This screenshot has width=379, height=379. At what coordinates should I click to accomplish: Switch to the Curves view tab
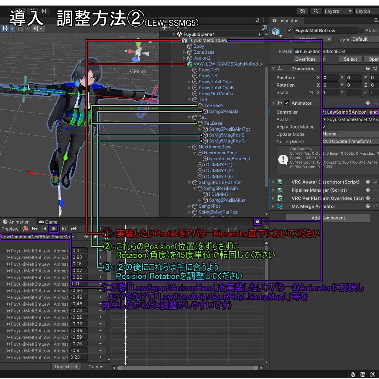[95, 367]
